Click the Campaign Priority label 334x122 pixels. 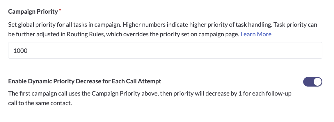(x=33, y=12)
